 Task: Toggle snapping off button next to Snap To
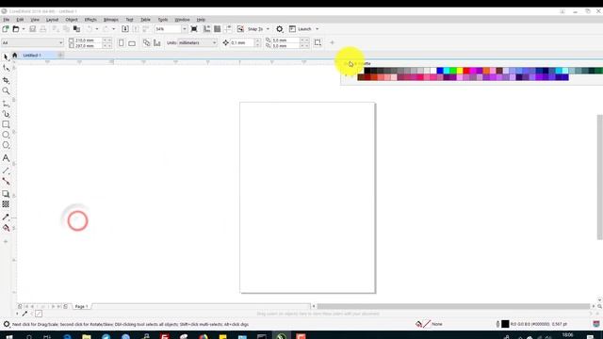click(x=240, y=29)
